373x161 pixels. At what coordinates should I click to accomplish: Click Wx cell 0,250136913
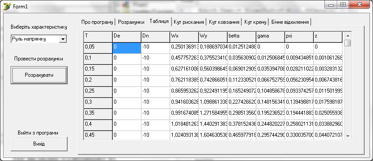click(x=184, y=48)
